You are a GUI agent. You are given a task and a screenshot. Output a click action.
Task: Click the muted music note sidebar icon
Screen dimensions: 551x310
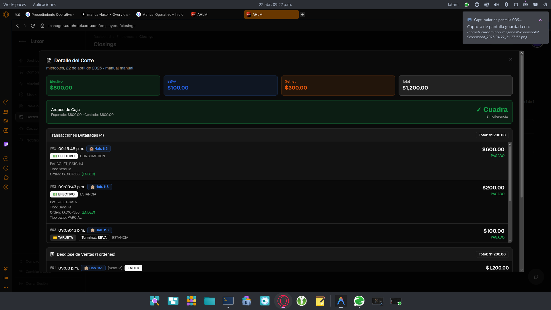6,269
